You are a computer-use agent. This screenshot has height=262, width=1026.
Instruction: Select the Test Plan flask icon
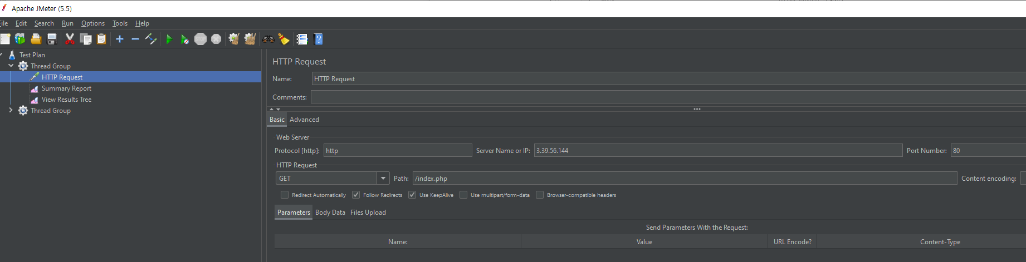pos(12,55)
